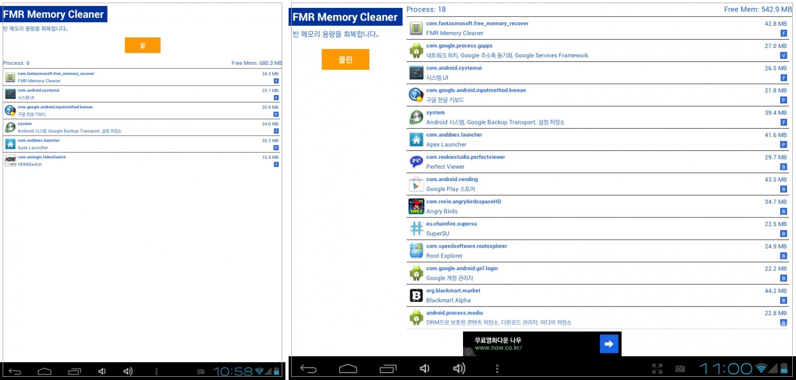Tap Home navigation icon in left screen
The height and width of the screenshot is (380, 796).
[44, 372]
